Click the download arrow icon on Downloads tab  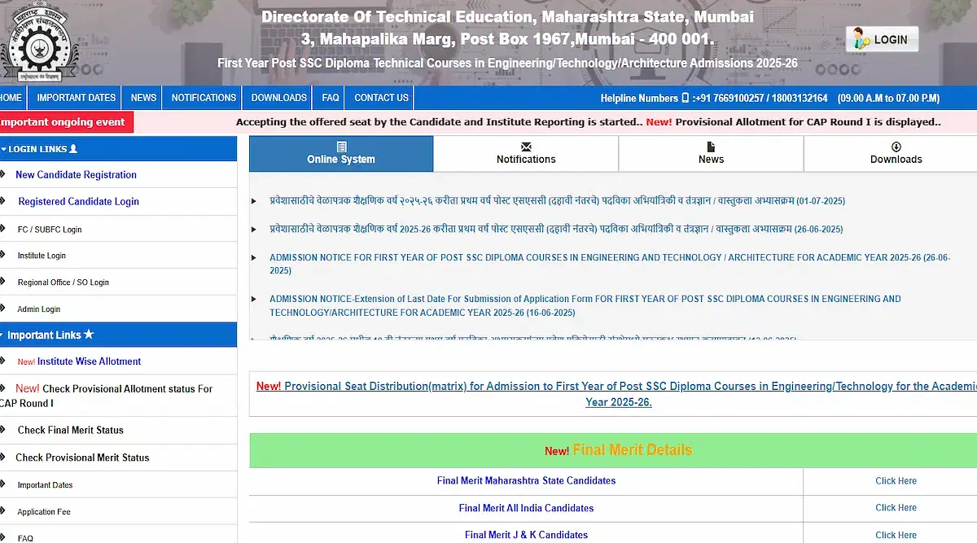tap(896, 147)
